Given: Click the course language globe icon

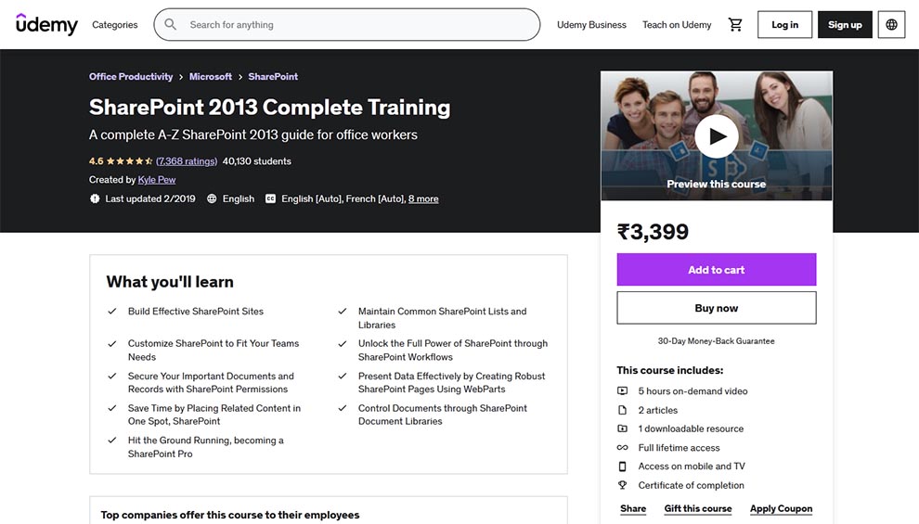Looking at the screenshot, I should [212, 199].
